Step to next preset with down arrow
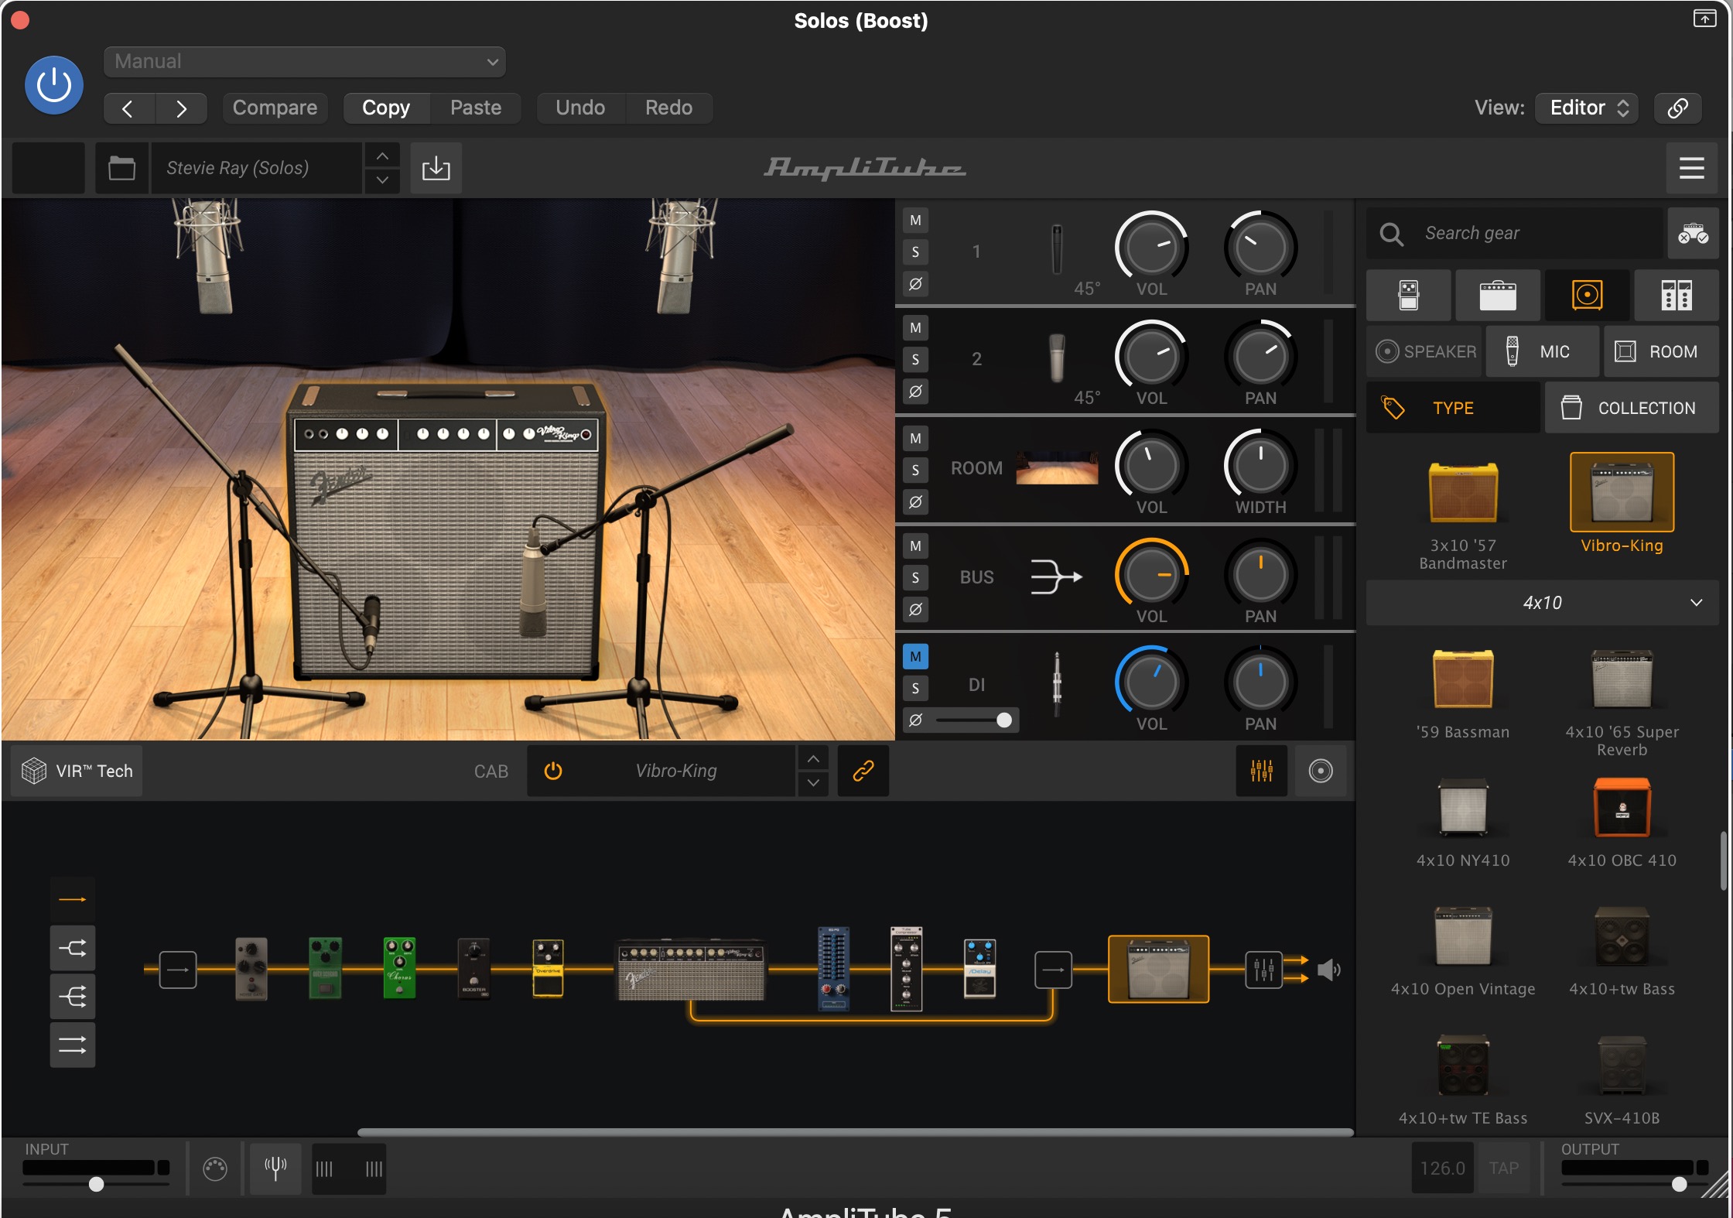Screen dimensions: 1733x1218 (382, 180)
